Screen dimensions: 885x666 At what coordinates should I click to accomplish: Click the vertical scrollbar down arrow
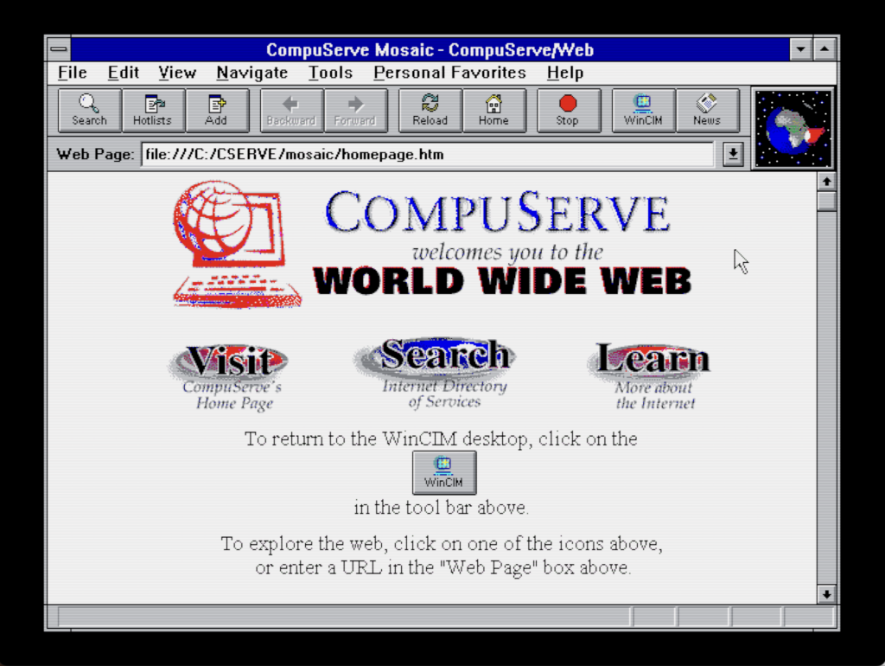click(x=826, y=594)
